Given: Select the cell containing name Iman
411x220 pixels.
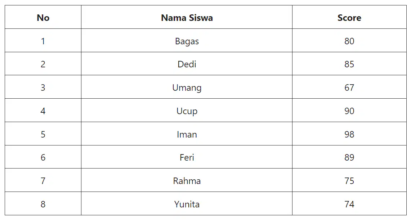Looking at the screenshot, I should click(187, 134).
